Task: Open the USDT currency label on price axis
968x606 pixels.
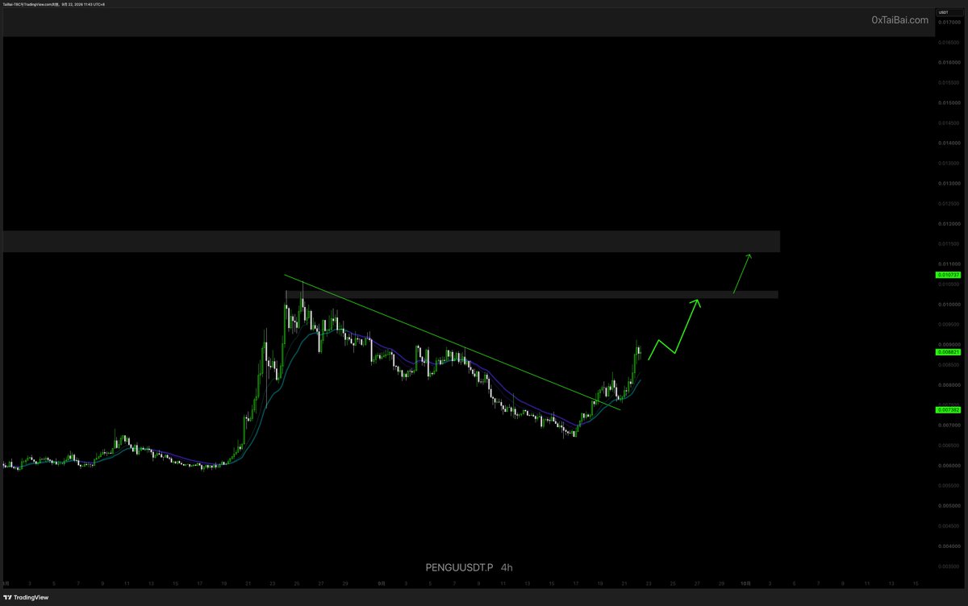Action: (x=941, y=11)
